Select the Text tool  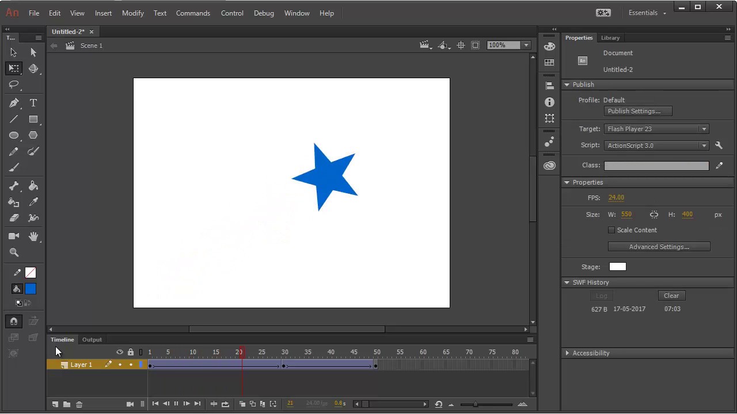tap(33, 103)
